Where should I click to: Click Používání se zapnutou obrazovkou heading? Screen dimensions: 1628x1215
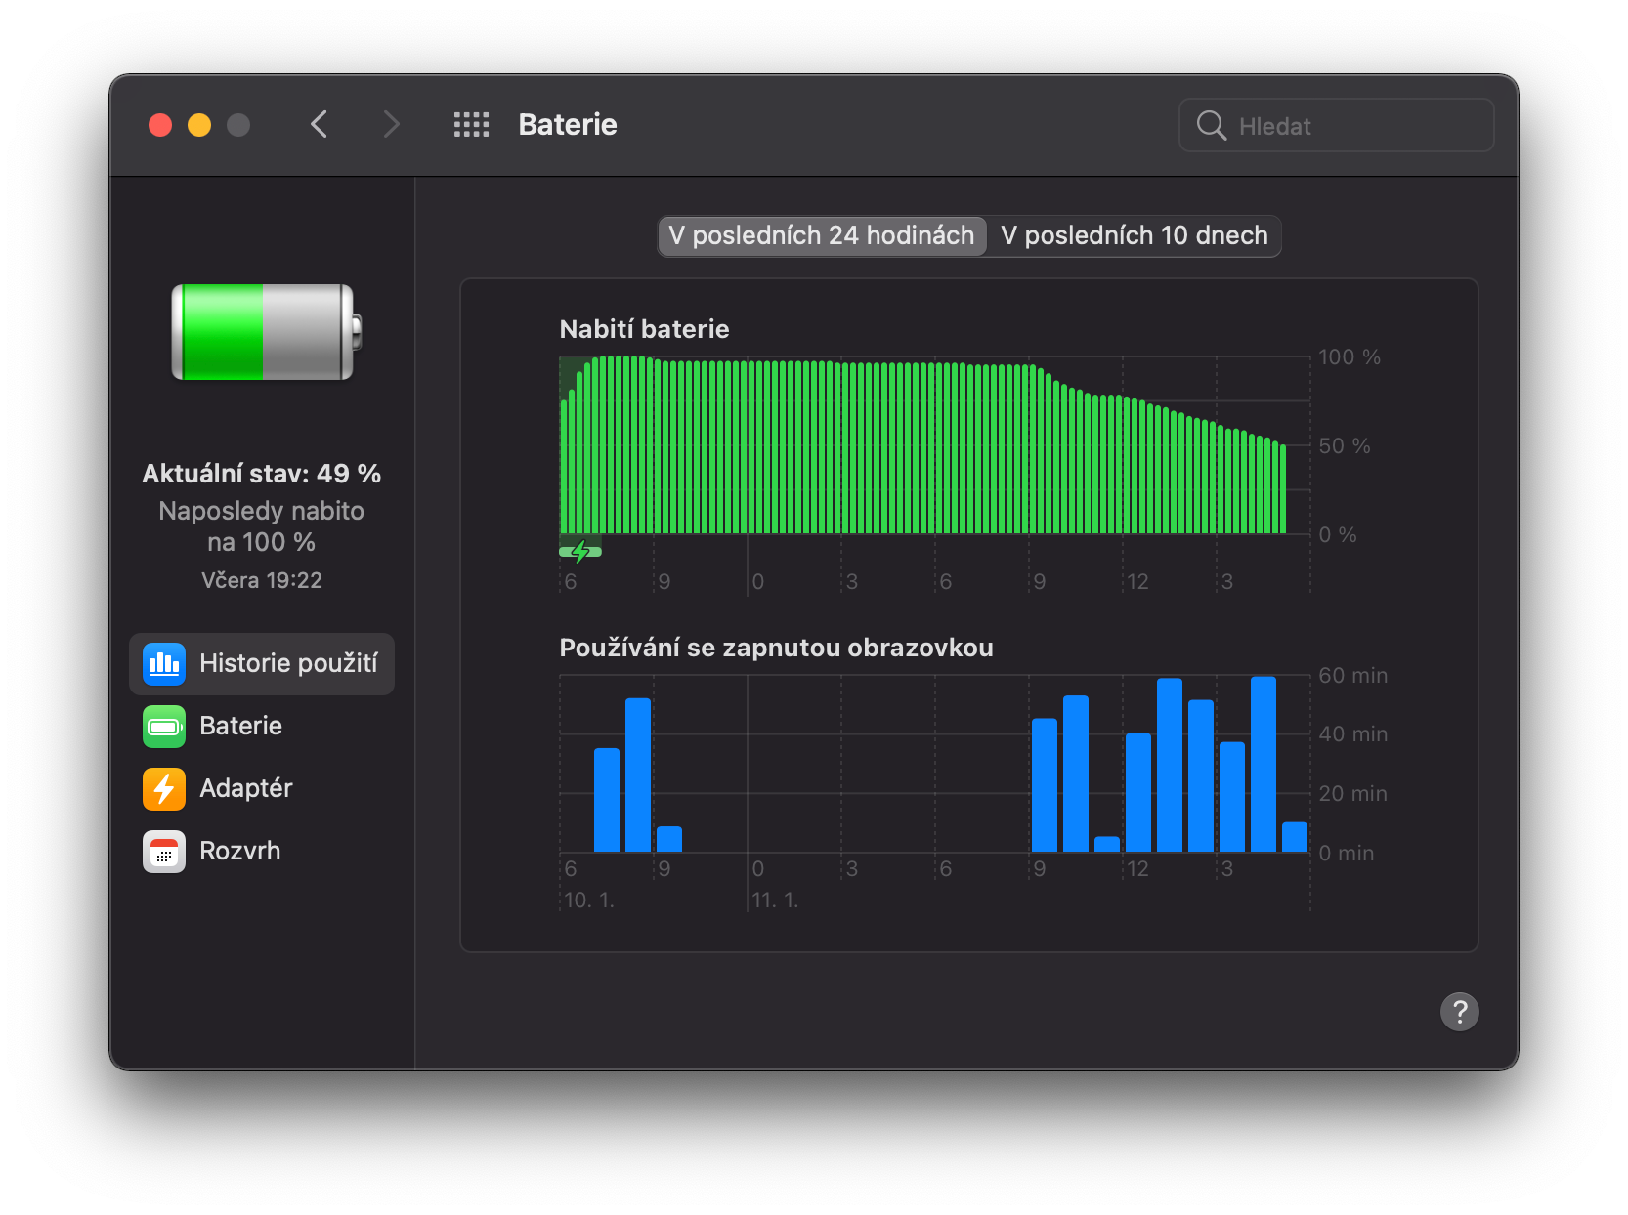[776, 648]
